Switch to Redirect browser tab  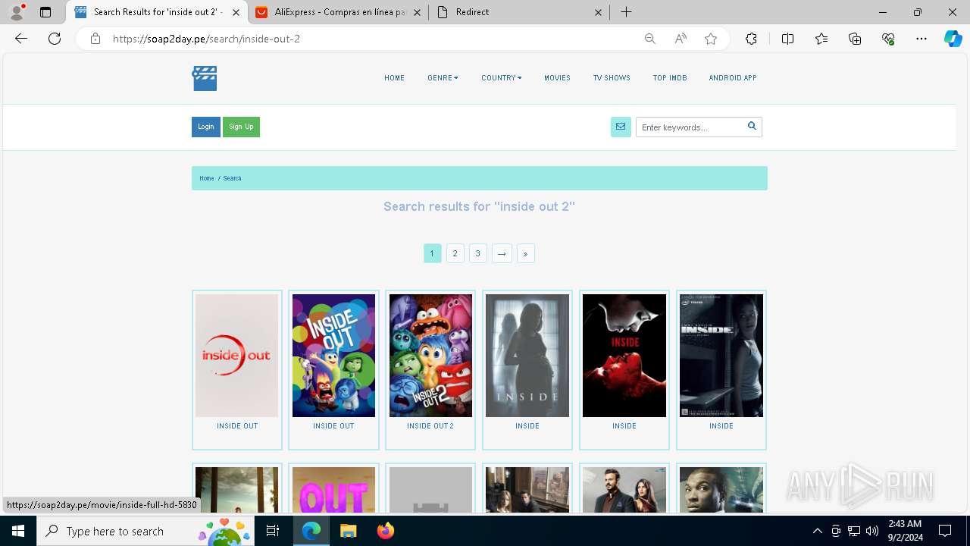point(520,12)
